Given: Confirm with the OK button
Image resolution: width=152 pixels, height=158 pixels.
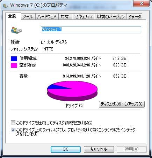Looking at the screenshot, I should tap(66, 149).
